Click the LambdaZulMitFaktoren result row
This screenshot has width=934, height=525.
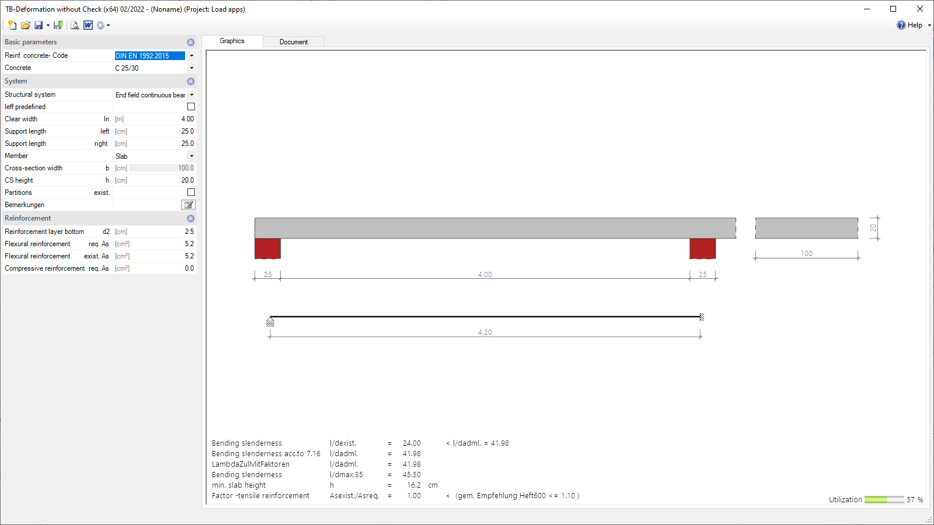pos(316,464)
